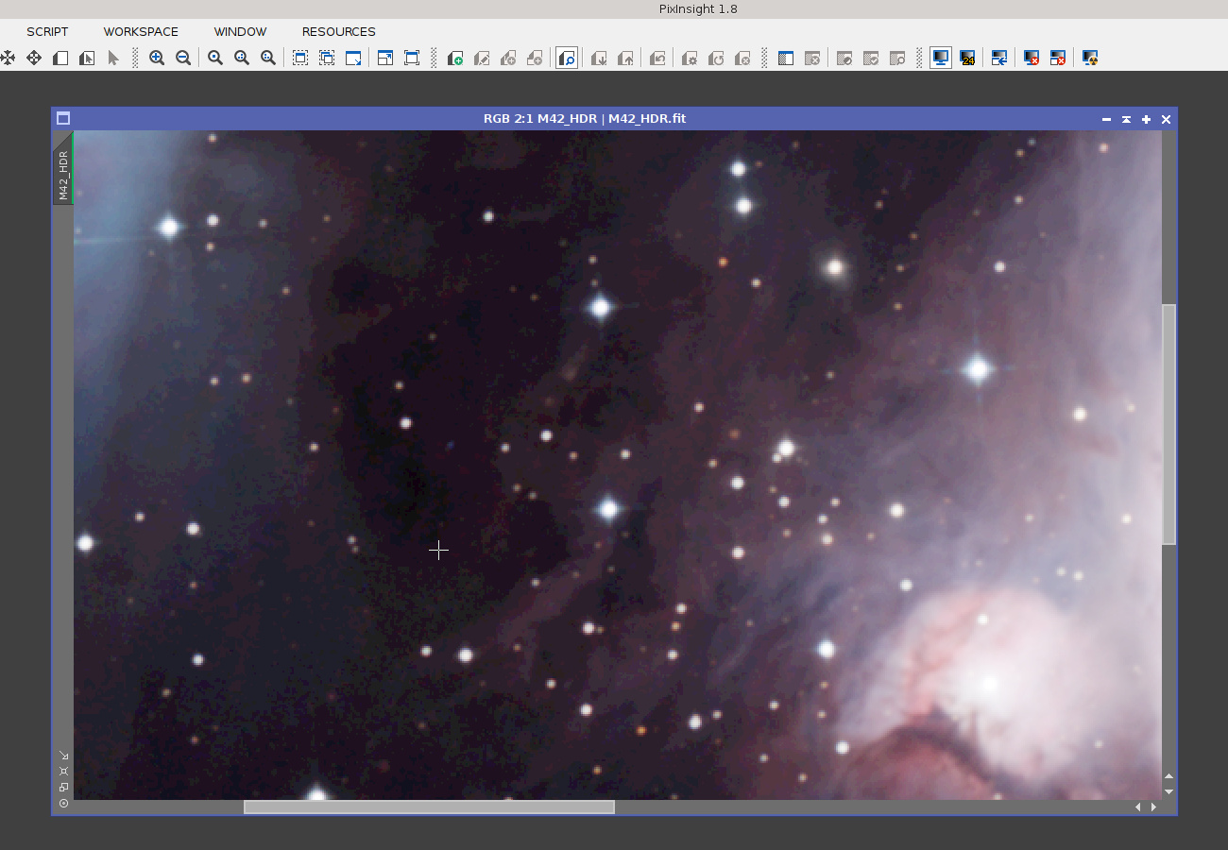Click the page icon with gear
Screen dimensions: 1228x850
(690, 58)
